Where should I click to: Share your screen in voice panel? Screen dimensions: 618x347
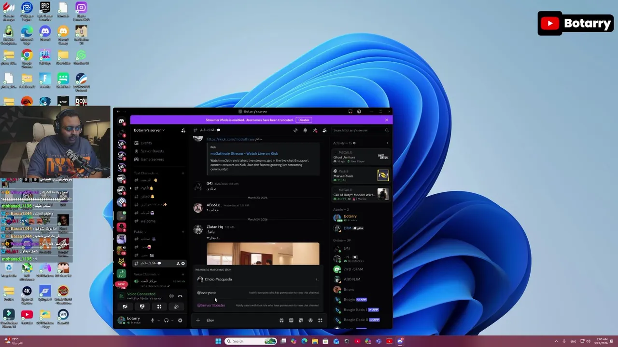click(x=142, y=307)
